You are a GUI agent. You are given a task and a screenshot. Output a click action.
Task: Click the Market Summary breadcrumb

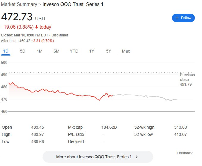point(19,4)
